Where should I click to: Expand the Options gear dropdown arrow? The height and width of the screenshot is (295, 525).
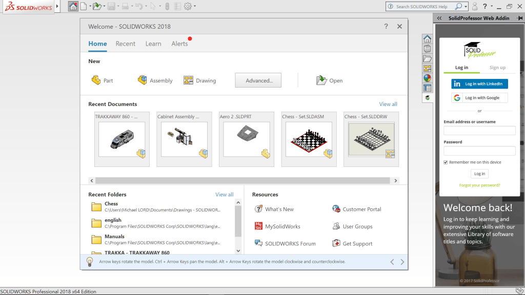point(196,7)
